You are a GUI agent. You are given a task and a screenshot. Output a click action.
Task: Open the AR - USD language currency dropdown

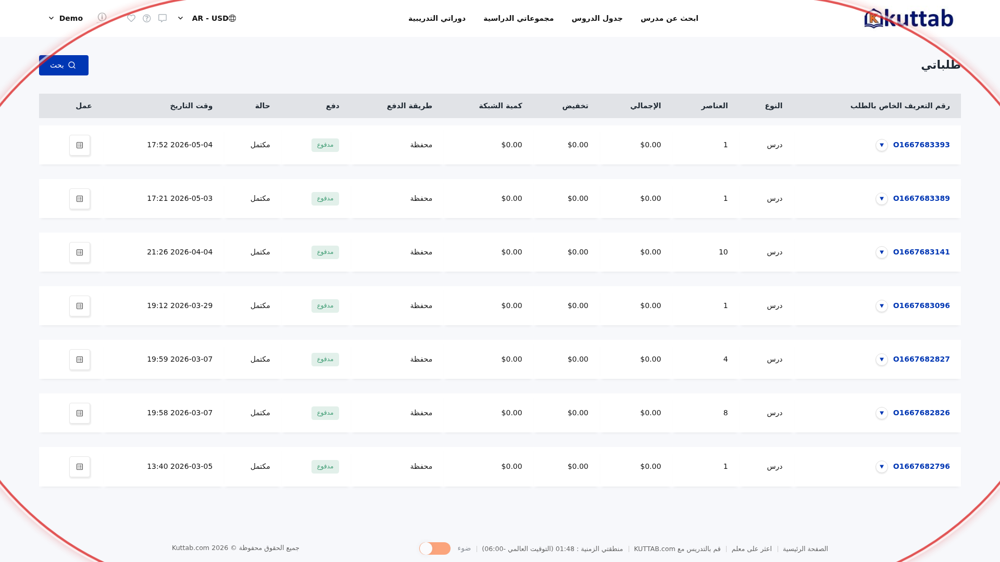click(x=207, y=18)
